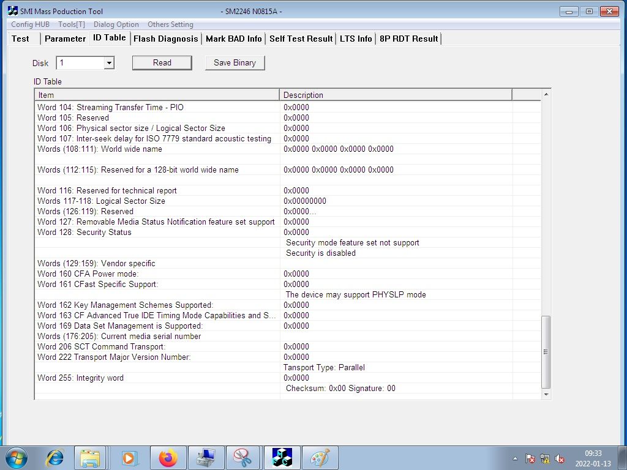Click the vertical scrollbar thumb
627x470 pixels.
546,352
